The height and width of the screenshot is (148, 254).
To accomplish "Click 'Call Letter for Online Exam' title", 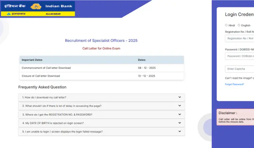I will coord(101,48).
